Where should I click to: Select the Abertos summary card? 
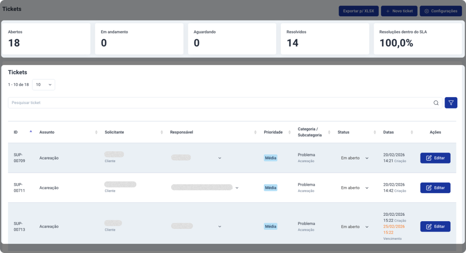[x=46, y=39]
